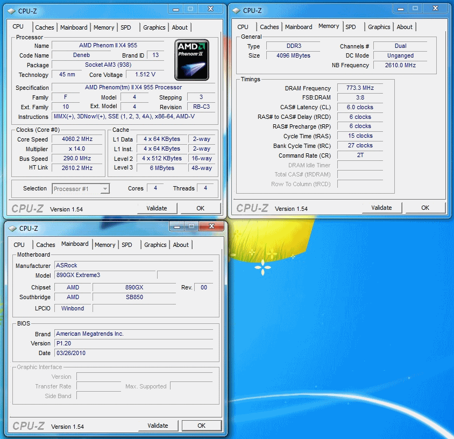Click Validate in the motherboard info window
The width and height of the screenshot is (454, 439).
158,426
